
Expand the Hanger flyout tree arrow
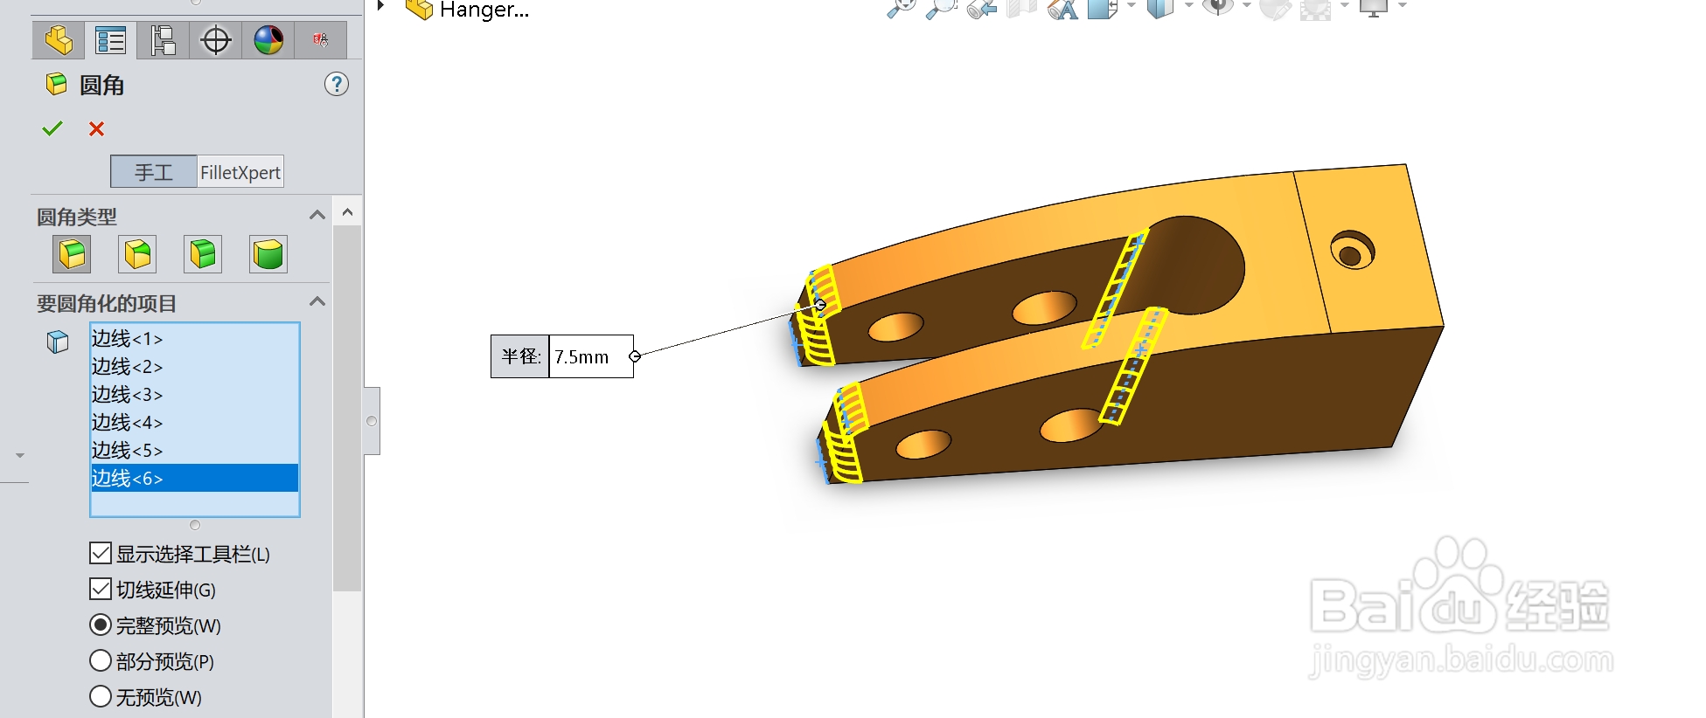pos(380,5)
